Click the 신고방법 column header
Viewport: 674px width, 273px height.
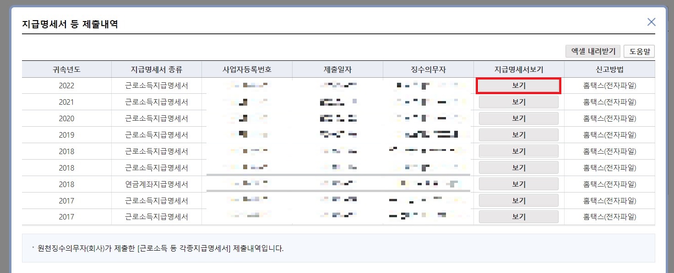tap(609, 69)
